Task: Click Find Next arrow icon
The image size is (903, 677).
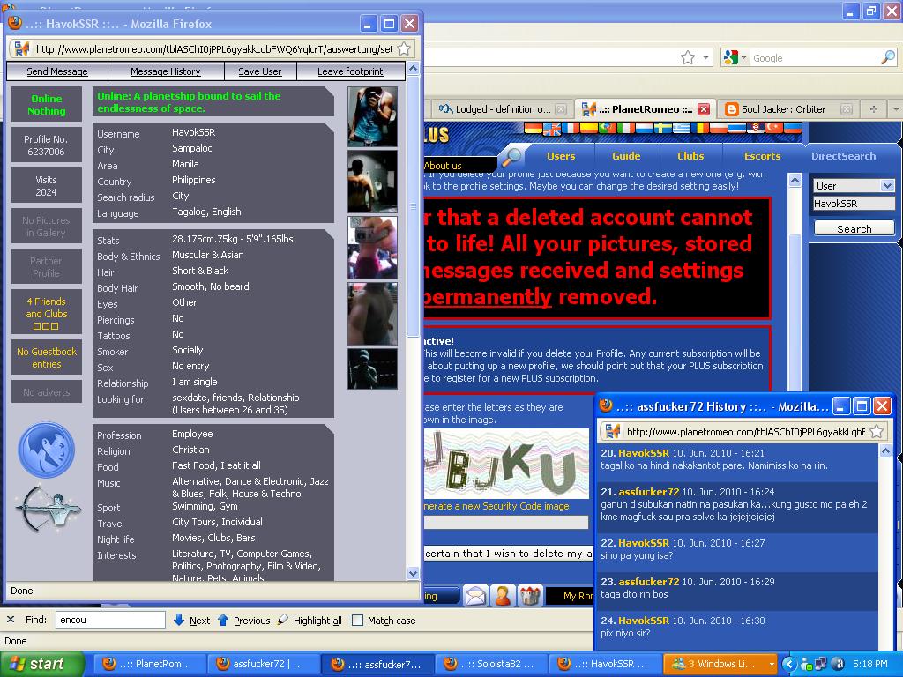Action: (x=179, y=620)
